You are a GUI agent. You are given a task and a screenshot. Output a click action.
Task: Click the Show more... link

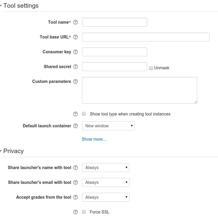94,139
